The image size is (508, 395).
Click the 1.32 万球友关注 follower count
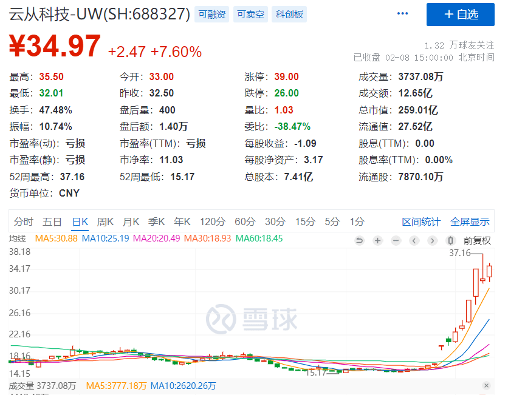[x=459, y=46]
